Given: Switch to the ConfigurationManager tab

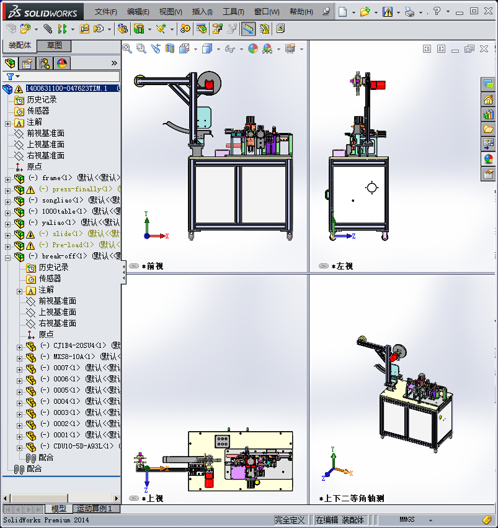Looking at the screenshot, I should pyautogui.click(x=45, y=63).
